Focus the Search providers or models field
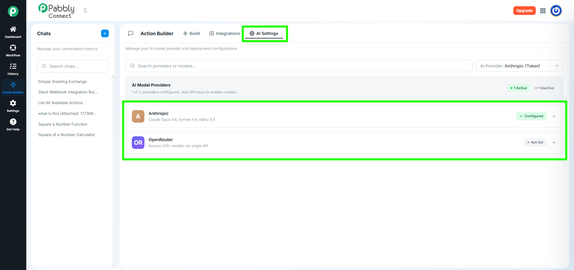574x270 pixels. 299,66
